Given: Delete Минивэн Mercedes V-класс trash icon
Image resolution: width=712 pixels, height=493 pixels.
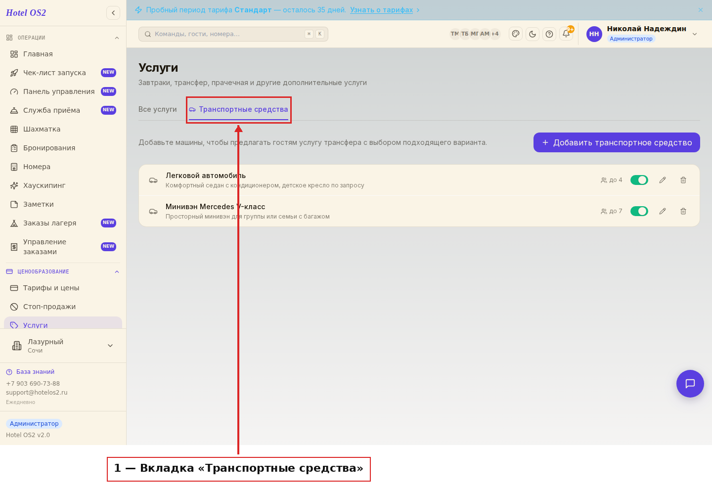Looking at the screenshot, I should [x=683, y=211].
